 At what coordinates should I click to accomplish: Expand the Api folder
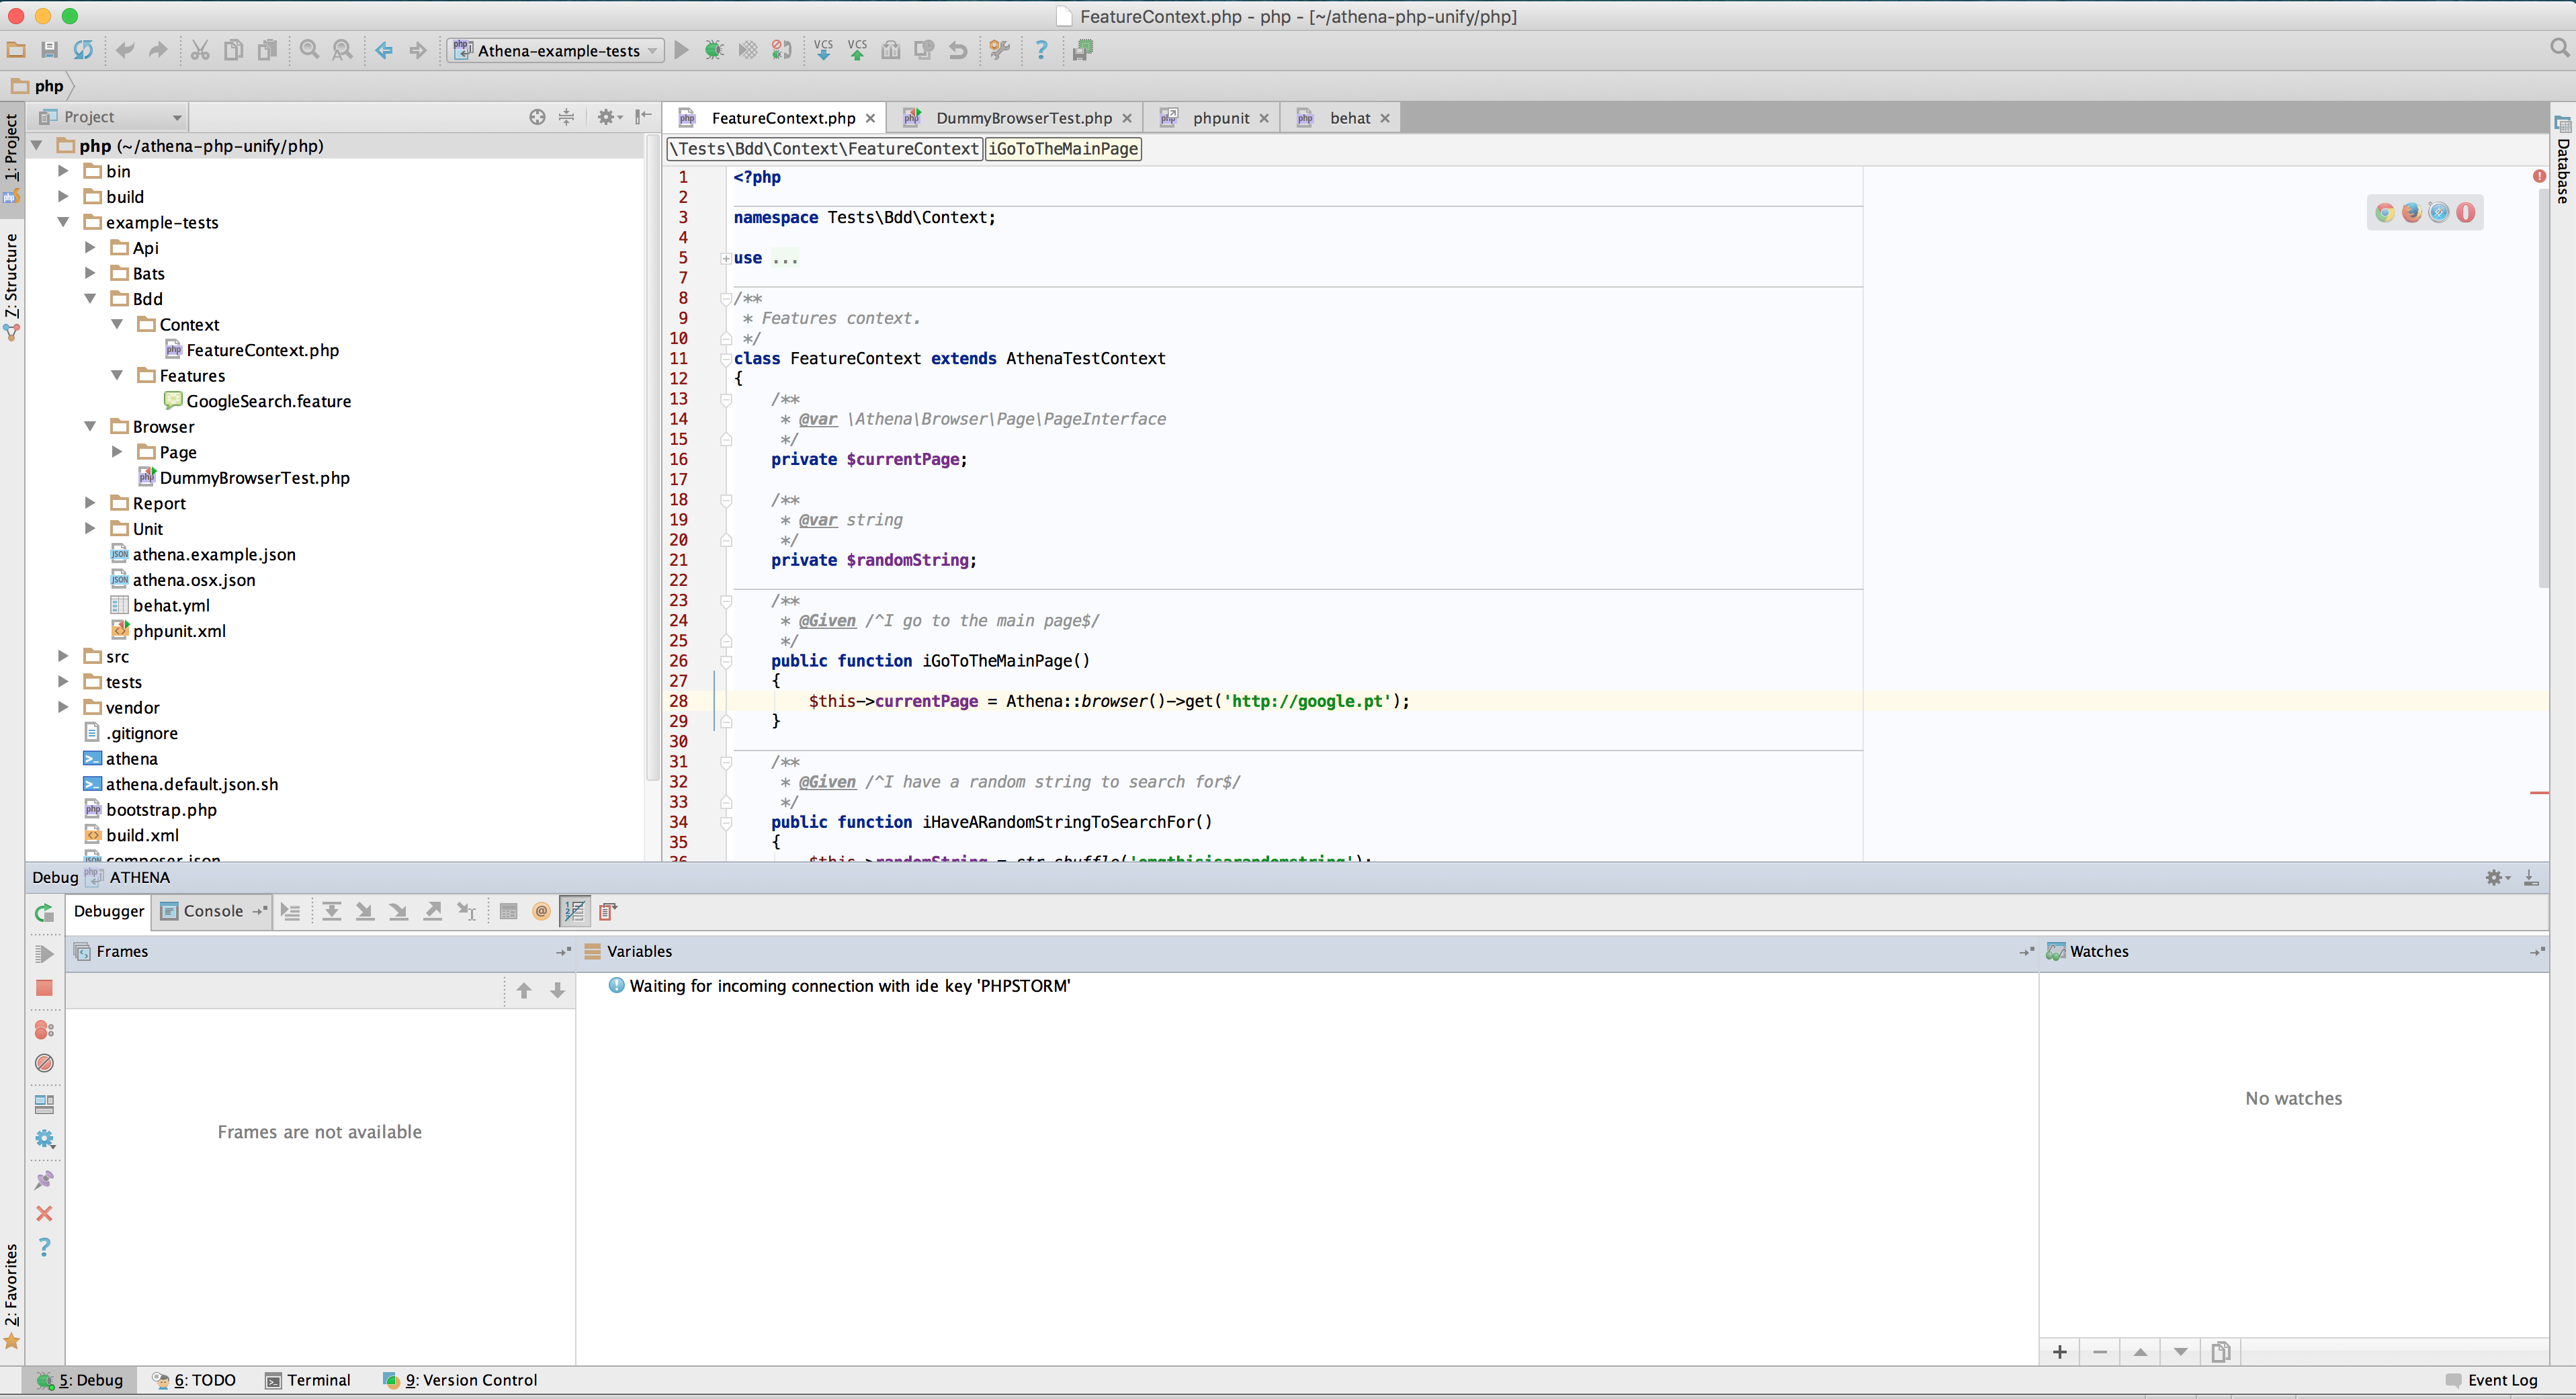(90, 247)
